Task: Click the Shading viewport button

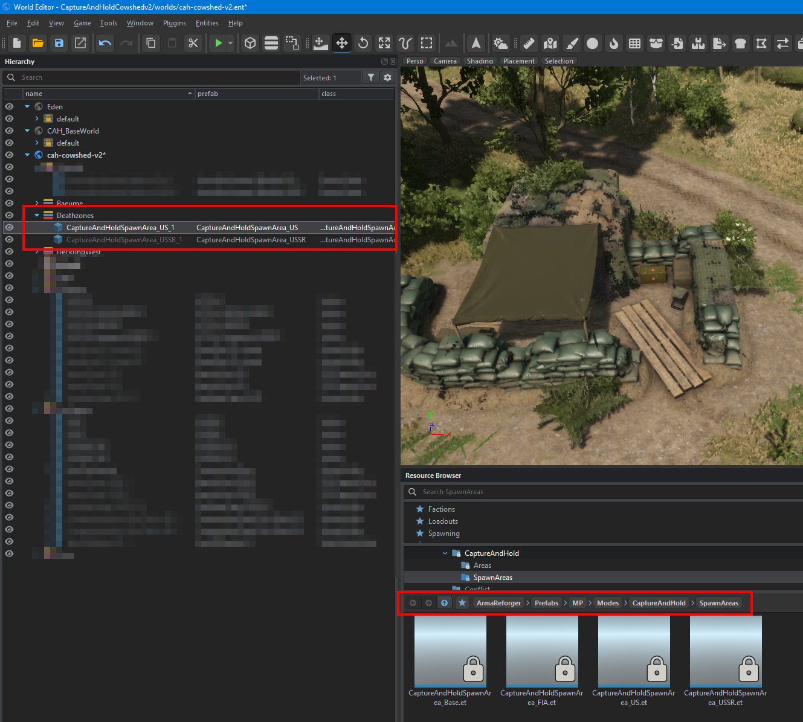Action: [480, 61]
